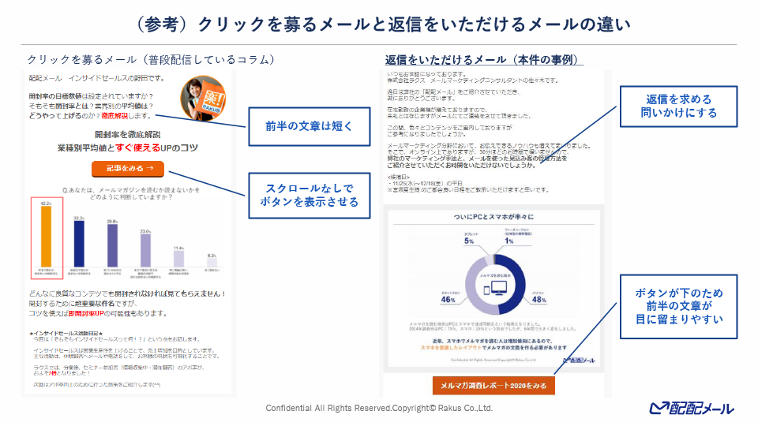Click the 前半の文章は短く callout
758x426 pixels.
(310, 126)
